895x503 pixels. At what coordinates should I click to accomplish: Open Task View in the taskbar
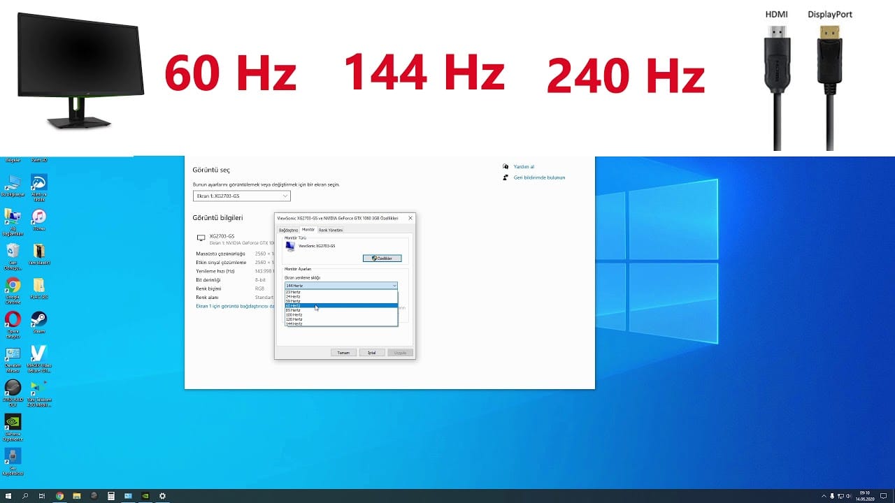pos(42,496)
